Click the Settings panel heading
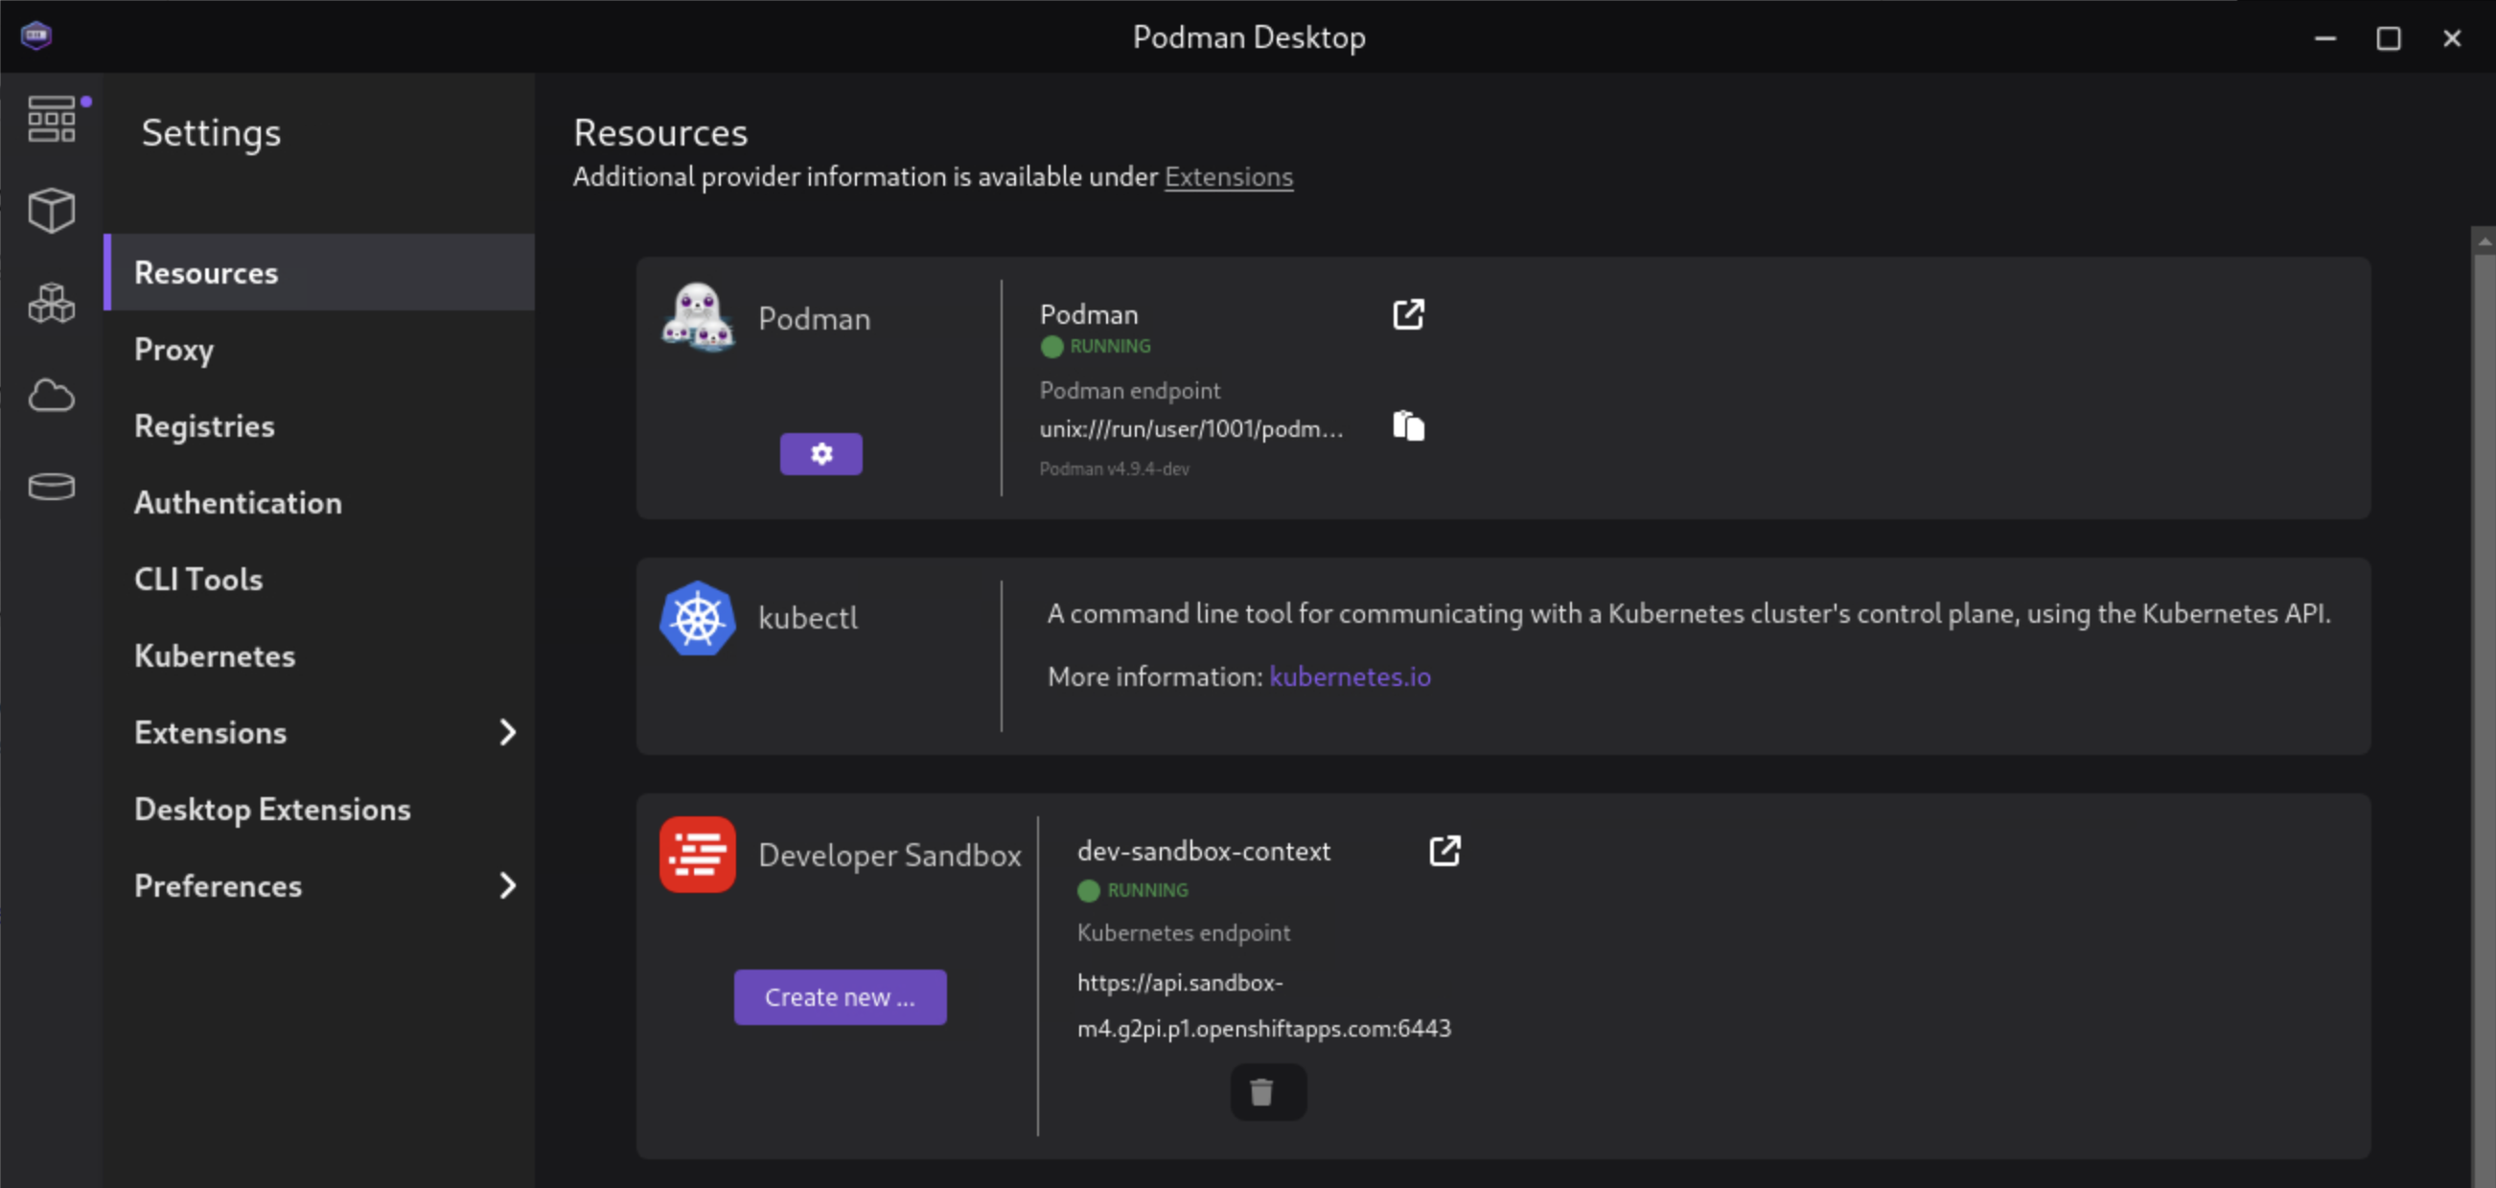The image size is (2496, 1188). 211,132
